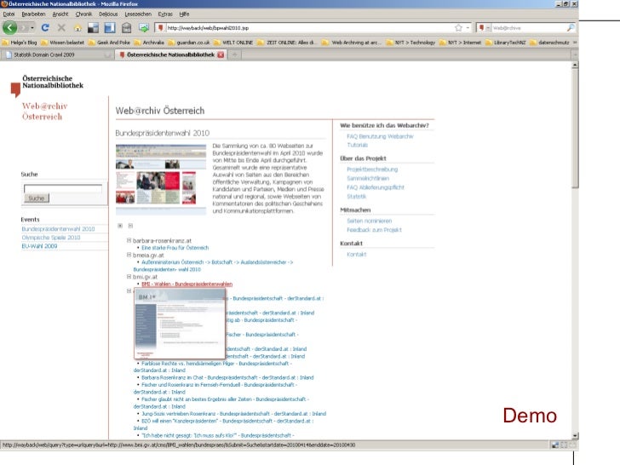Click the gray Forward arrow button
The height and width of the screenshot is (465, 620).
click(x=23, y=27)
